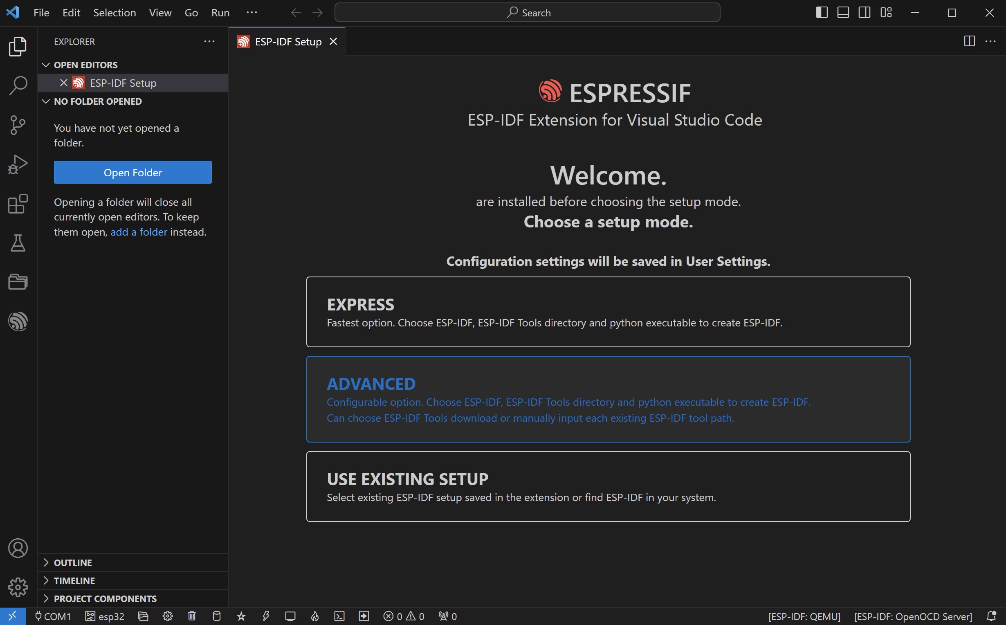Open the Run menu
The width and height of the screenshot is (1006, 625).
(220, 12)
